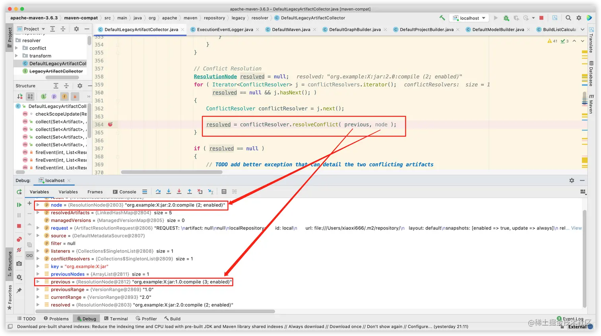Open the Problems tool window
Image resolution: width=601 pixels, height=336 pixels.
click(x=56, y=319)
